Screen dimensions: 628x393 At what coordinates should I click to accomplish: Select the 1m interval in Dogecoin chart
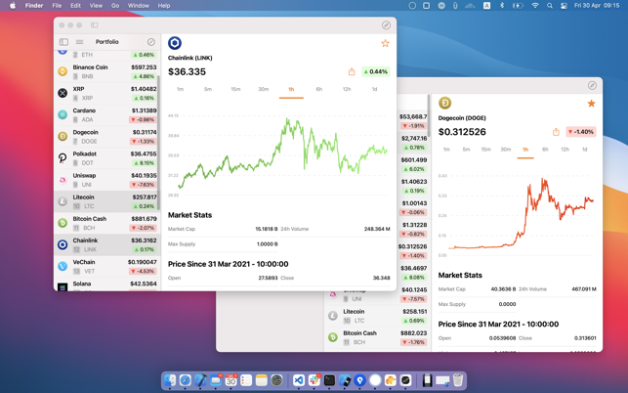tap(446, 150)
